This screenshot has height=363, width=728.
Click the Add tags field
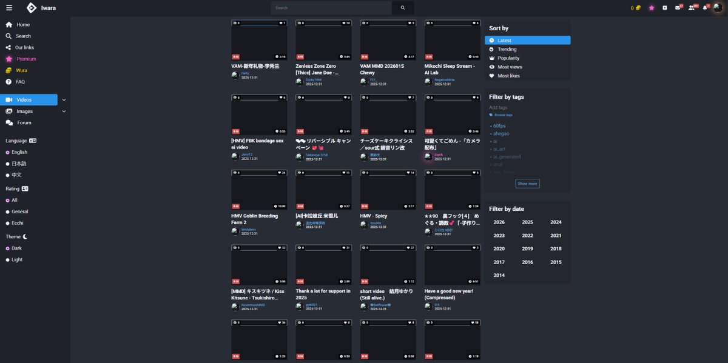point(527,108)
